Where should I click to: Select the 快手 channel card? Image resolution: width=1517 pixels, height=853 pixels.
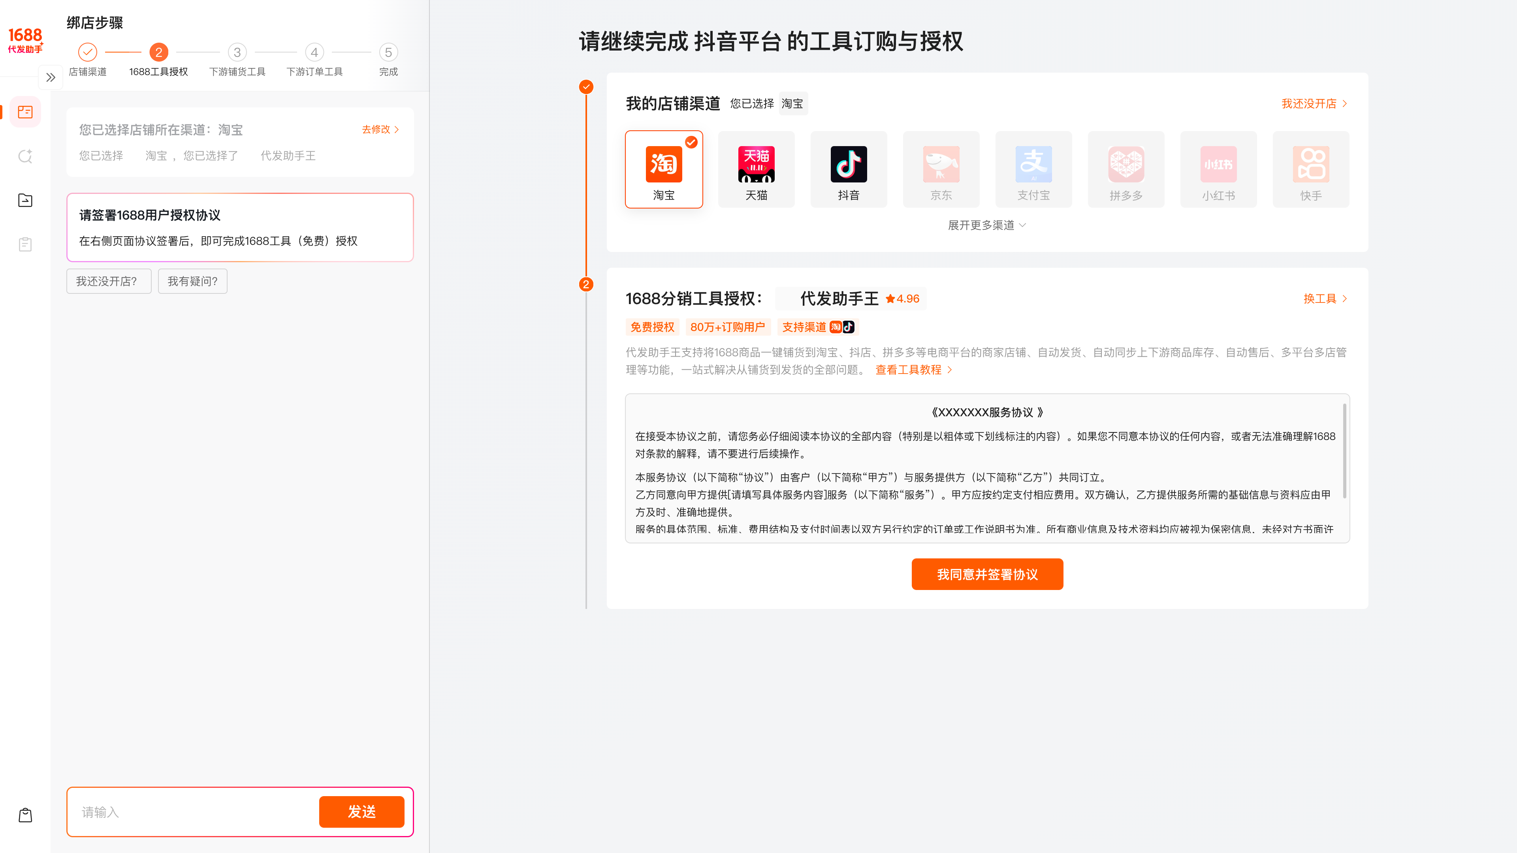pyautogui.click(x=1311, y=169)
